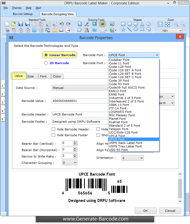Select the triangle shape tool

pyautogui.click(x=142, y=24)
